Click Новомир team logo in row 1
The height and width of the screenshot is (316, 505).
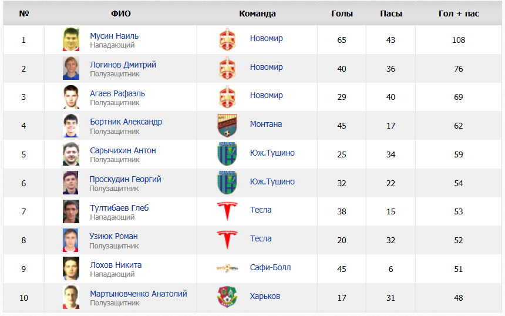point(227,39)
